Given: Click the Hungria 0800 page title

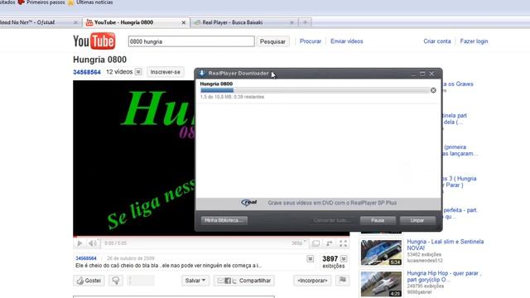Looking at the screenshot, I should tap(99, 60).
